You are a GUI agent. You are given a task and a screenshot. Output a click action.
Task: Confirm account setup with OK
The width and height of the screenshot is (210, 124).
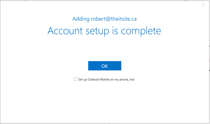pos(104,66)
